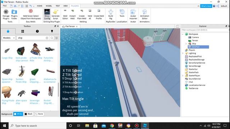The image size is (230, 129).
Task: Select SinkPart in Explorer
Action: [198, 47]
